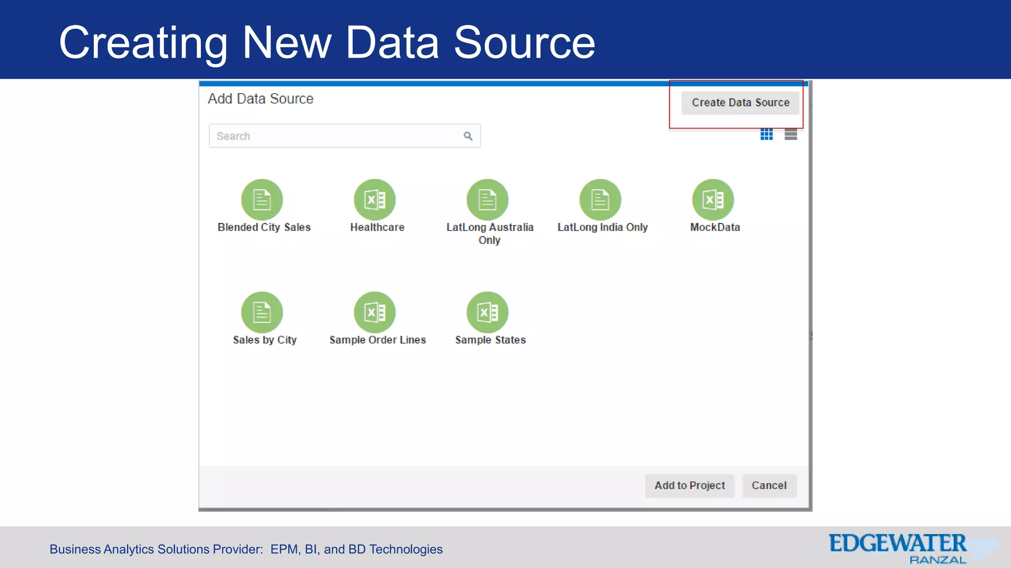This screenshot has height=568, width=1011.
Task: Select the Blended City Sales data source icon
Action: (x=262, y=200)
